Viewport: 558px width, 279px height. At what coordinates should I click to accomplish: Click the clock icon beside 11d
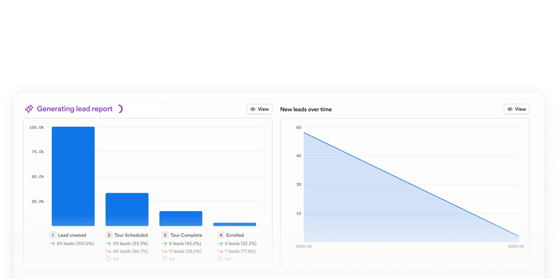tap(220, 259)
